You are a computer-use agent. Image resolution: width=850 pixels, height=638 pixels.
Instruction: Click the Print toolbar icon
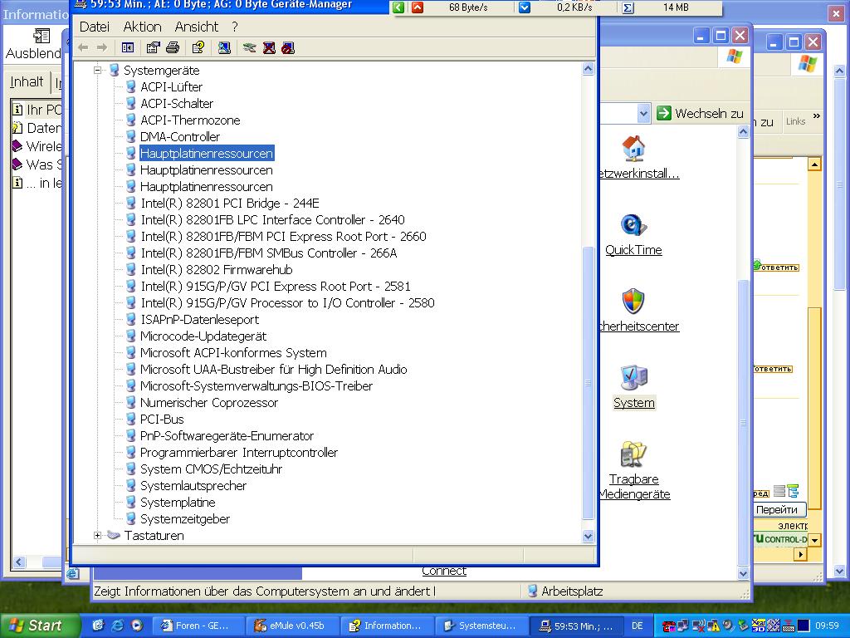click(173, 47)
